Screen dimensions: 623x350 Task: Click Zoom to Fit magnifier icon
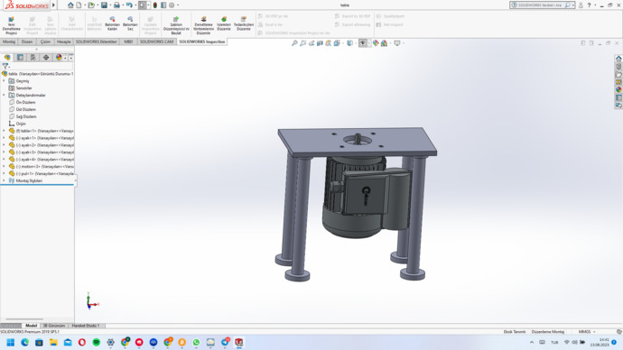(294, 43)
